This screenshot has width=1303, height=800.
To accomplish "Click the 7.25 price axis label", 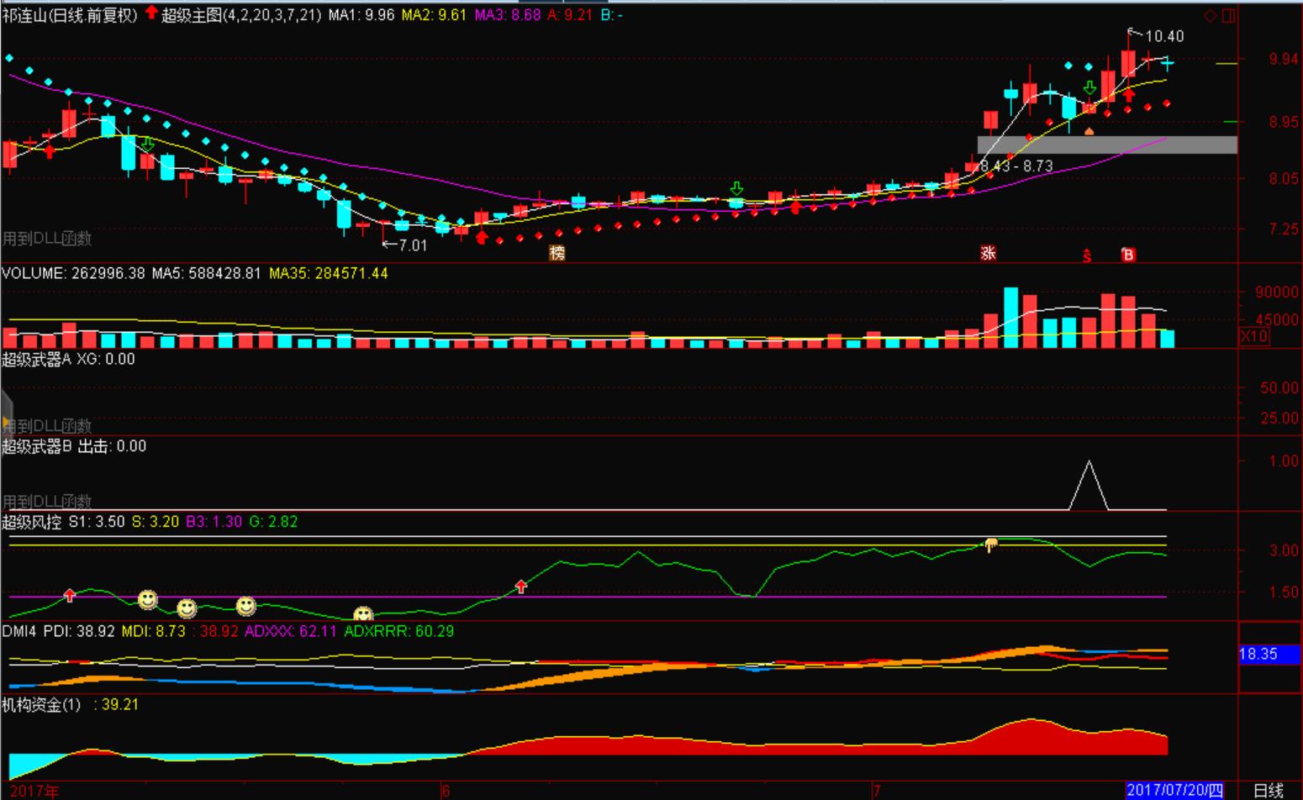I will [x=1284, y=229].
